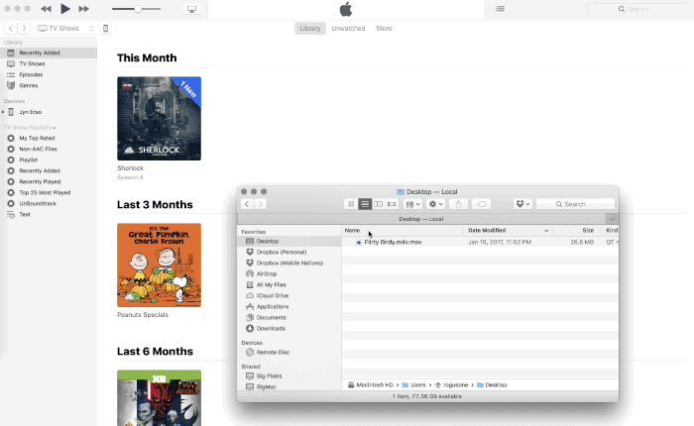Sort Finder list by Date Modified

(x=508, y=231)
